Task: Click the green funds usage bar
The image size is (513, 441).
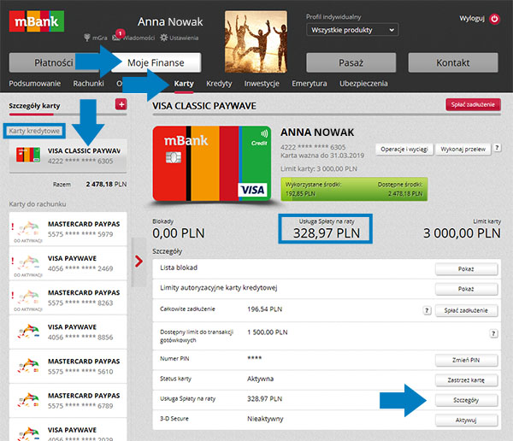Action: [x=354, y=189]
